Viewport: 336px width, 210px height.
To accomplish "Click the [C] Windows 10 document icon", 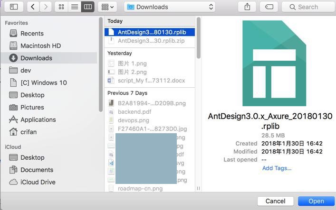I will click(13, 82).
